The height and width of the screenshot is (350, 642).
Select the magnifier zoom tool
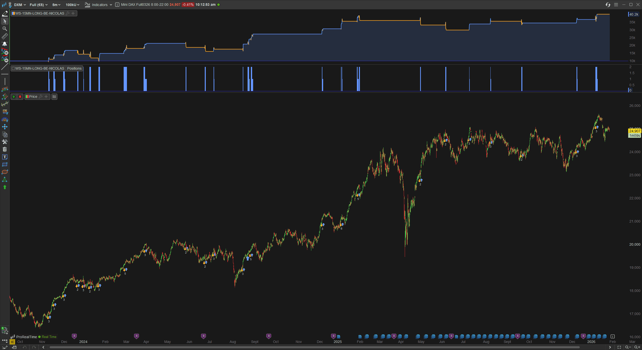click(5, 29)
